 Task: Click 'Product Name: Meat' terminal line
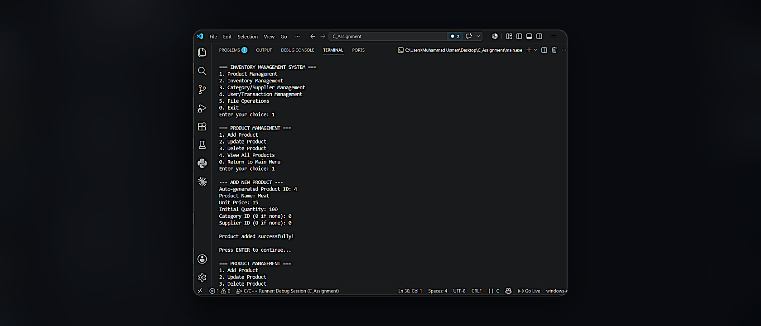click(244, 196)
